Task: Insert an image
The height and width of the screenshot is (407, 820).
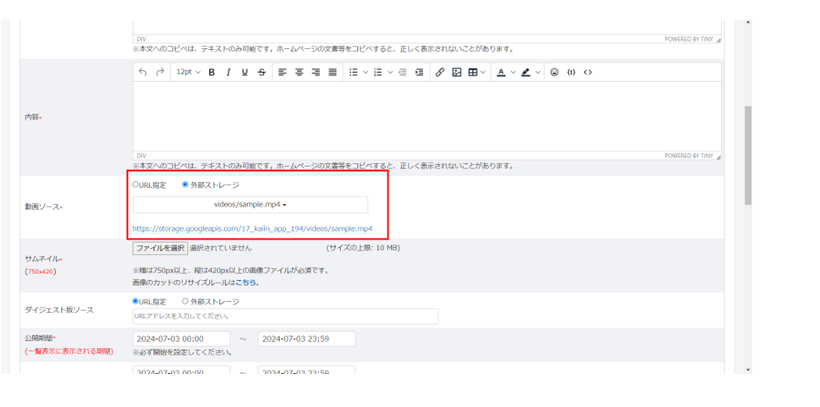Action: [457, 73]
